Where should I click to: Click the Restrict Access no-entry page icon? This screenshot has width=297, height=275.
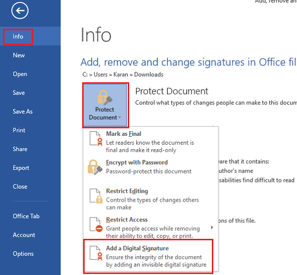[x=96, y=224]
